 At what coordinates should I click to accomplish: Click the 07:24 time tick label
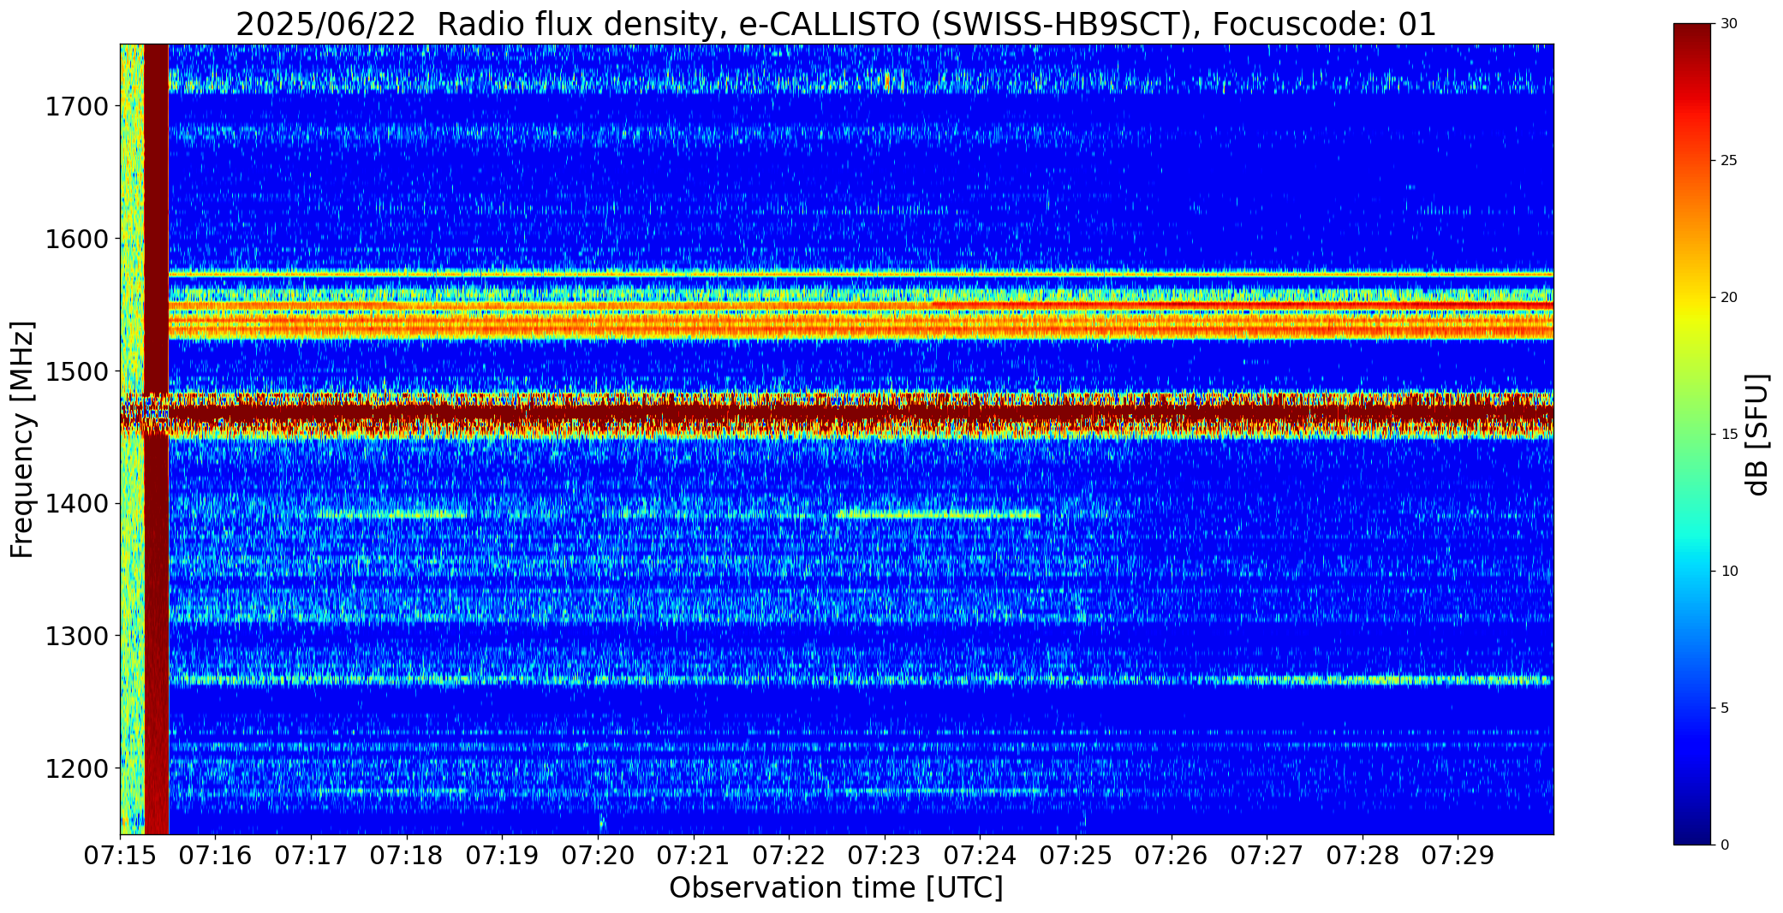tap(980, 856)
